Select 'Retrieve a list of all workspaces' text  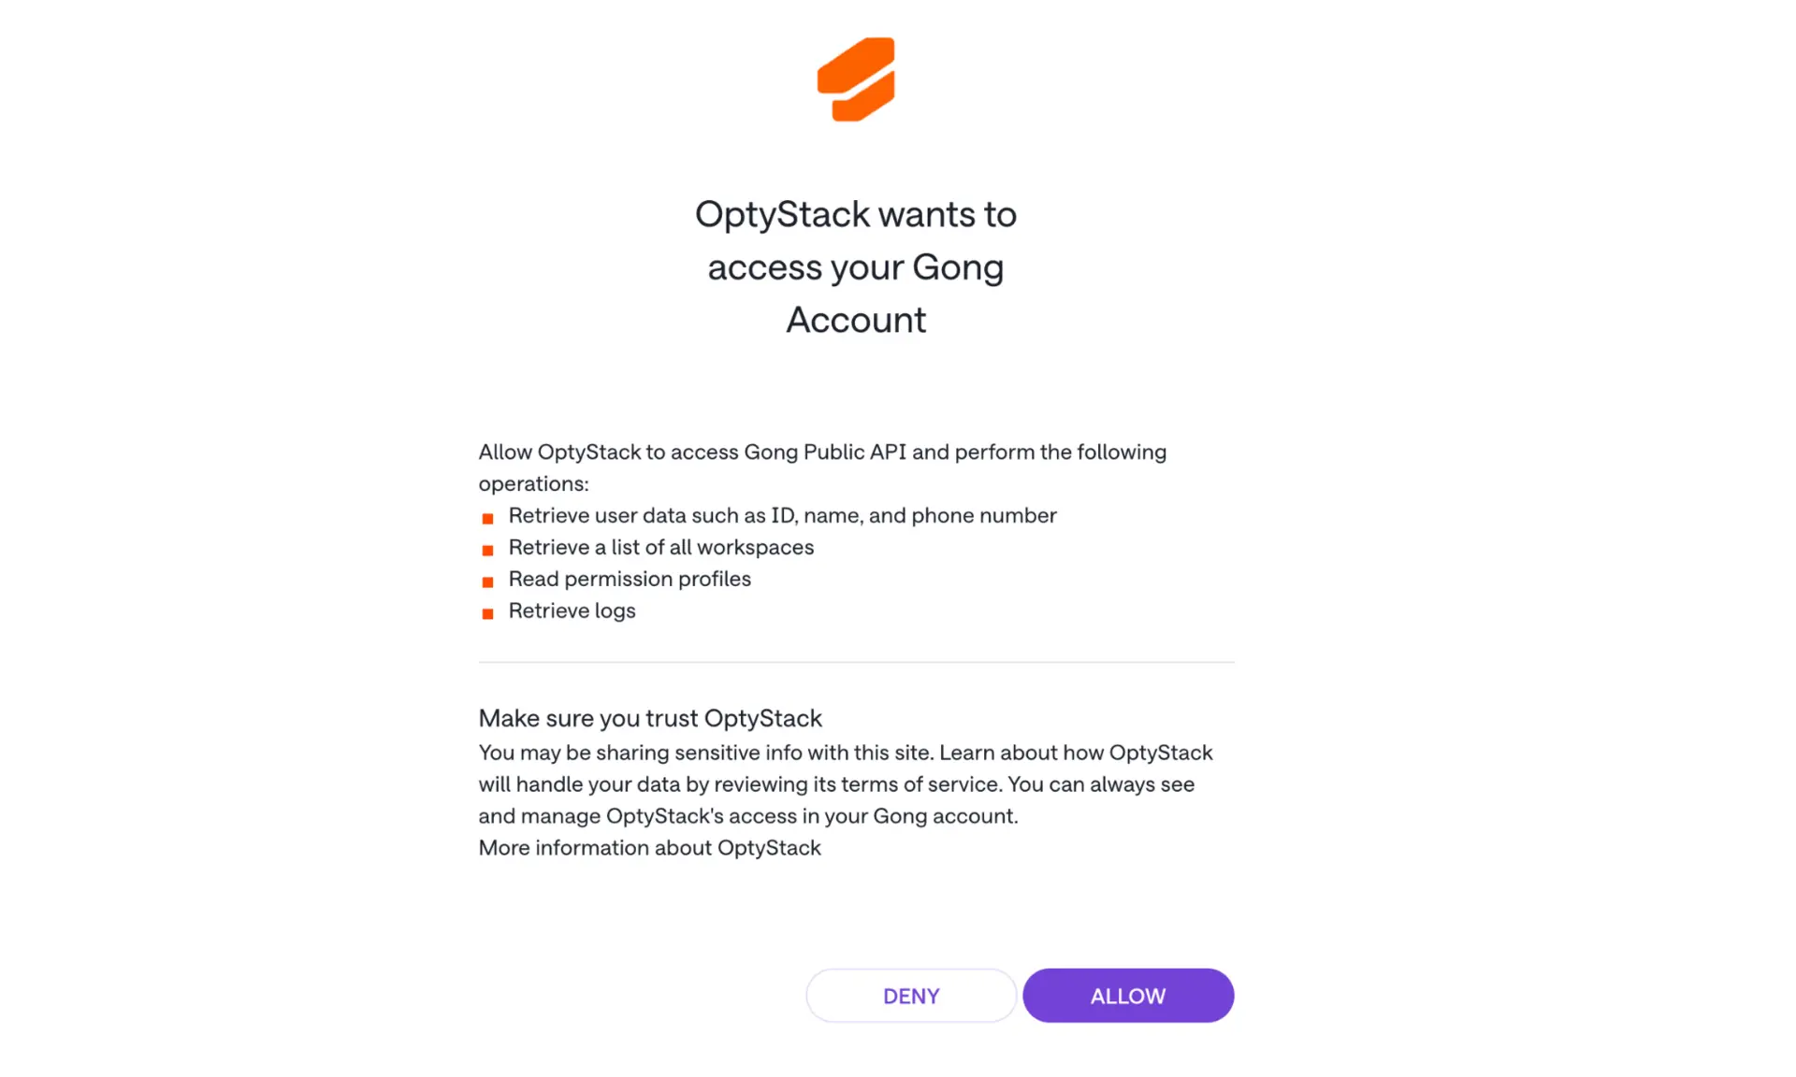pyautogui.click(x=660, y=548)
